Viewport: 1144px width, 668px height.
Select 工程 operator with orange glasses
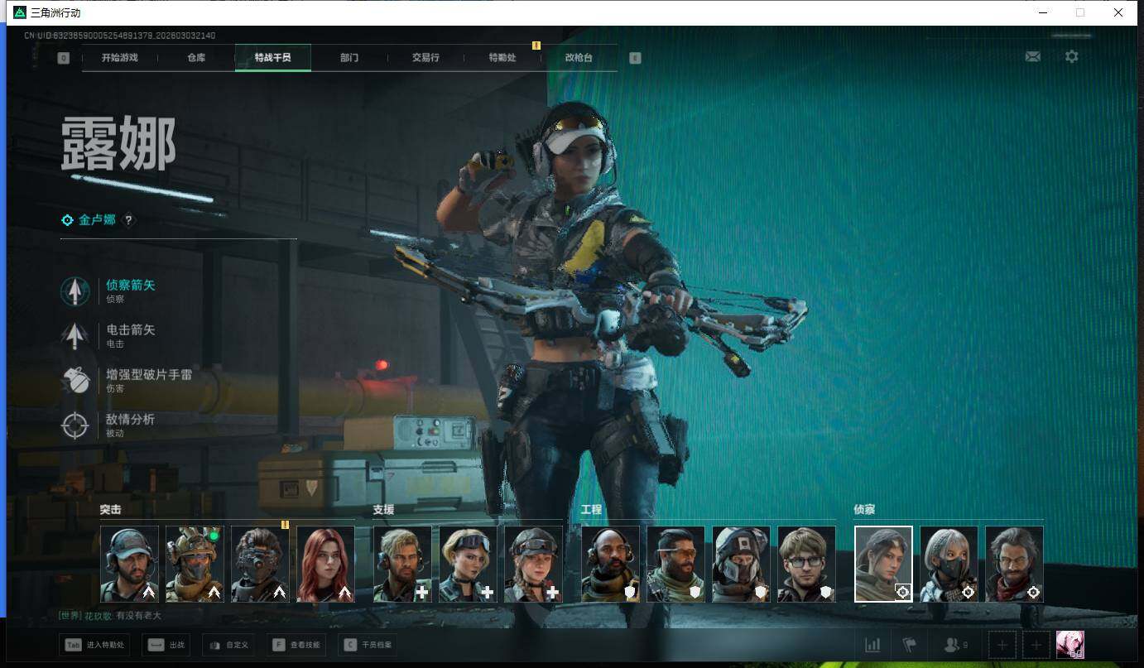[x=675, y=564]
